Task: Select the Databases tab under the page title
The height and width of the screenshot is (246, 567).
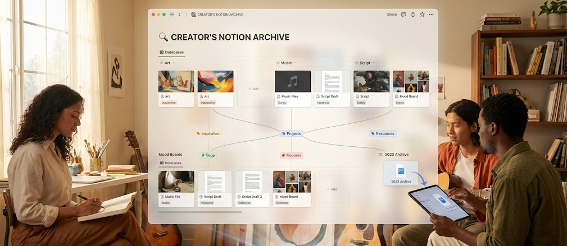Action: (172, 52)
